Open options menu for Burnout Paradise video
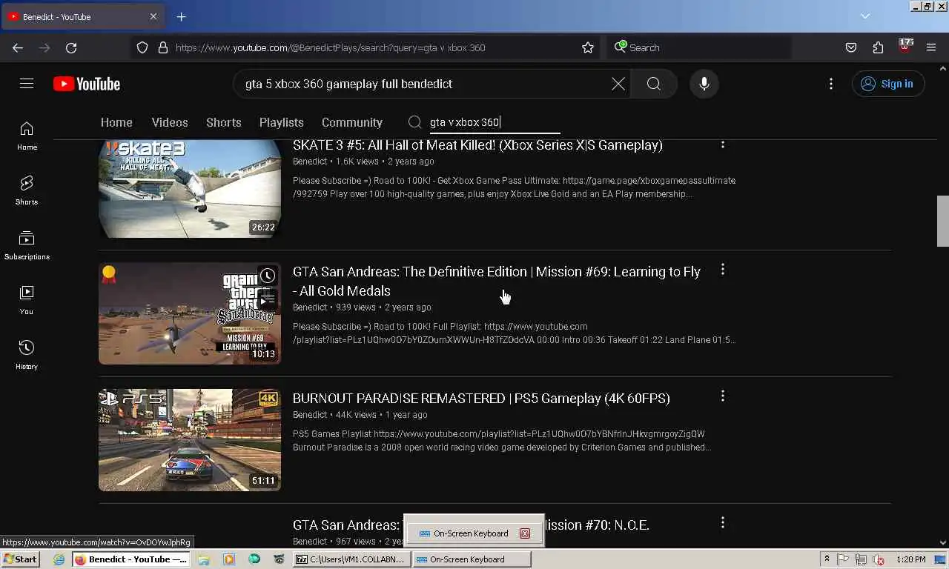Screen dimensions: 949x569 [723, 396]
